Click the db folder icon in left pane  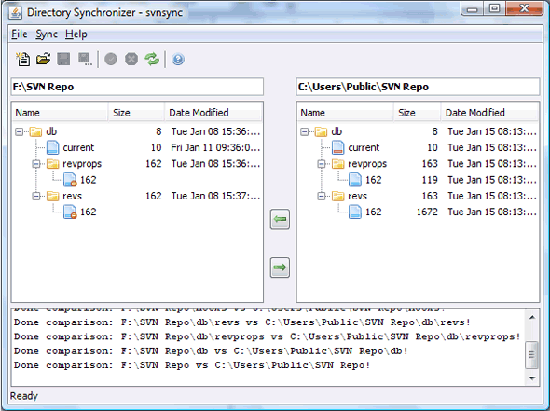pyautogui.click(x=35, y=131)
